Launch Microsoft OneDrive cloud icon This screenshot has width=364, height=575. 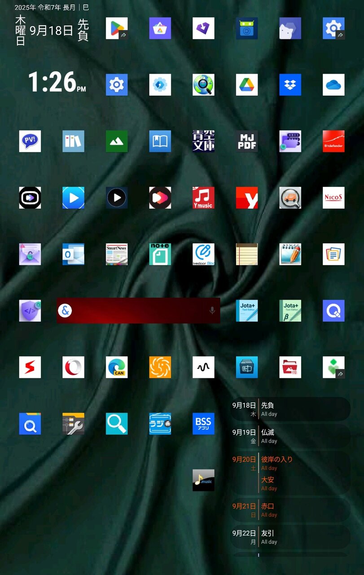click(333, 85)
